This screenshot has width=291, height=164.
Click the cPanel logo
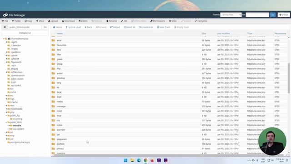[x=5, y=15]
